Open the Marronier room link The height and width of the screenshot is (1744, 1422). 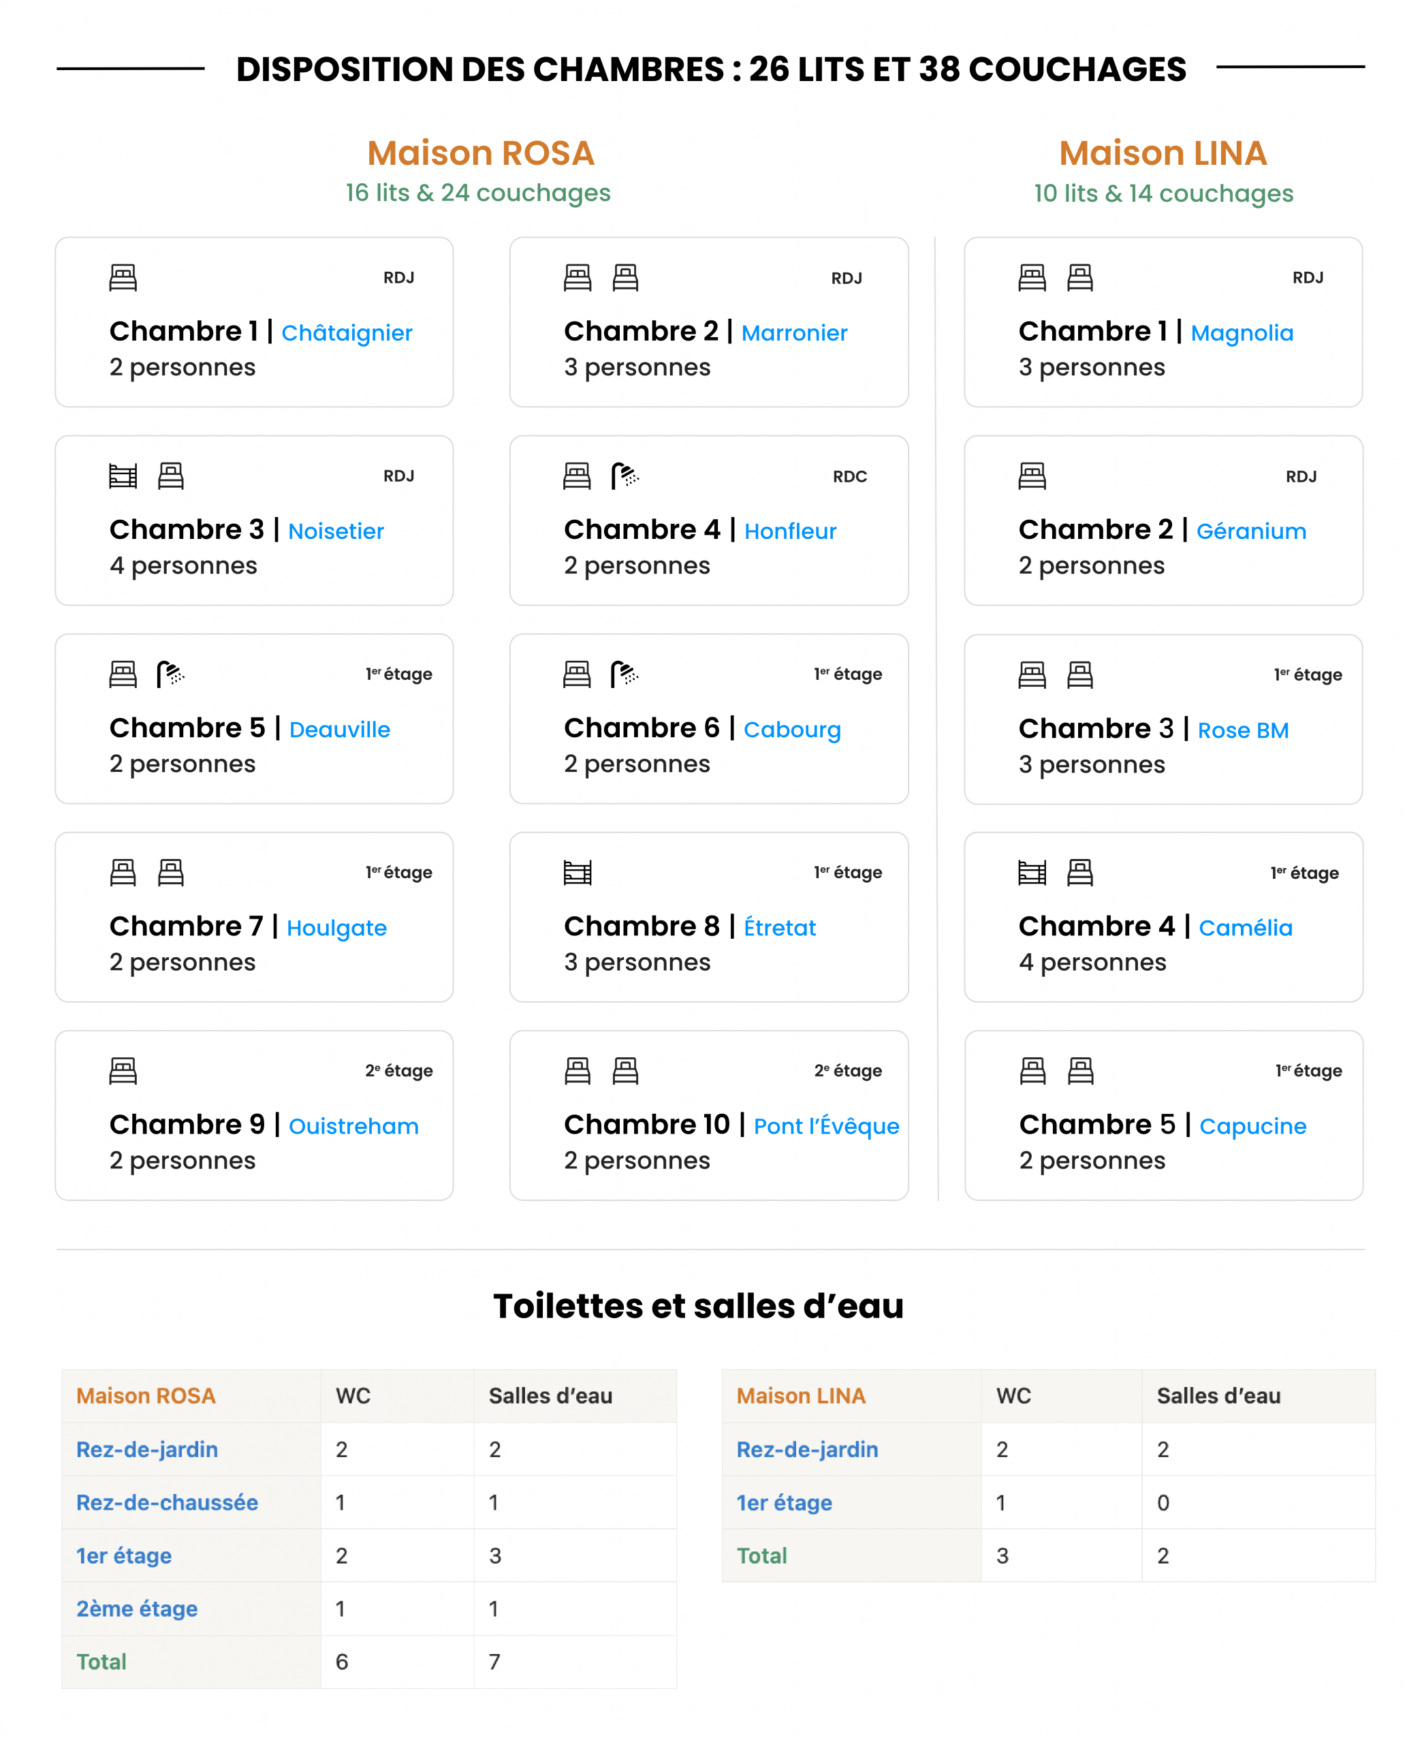point(793,333)
